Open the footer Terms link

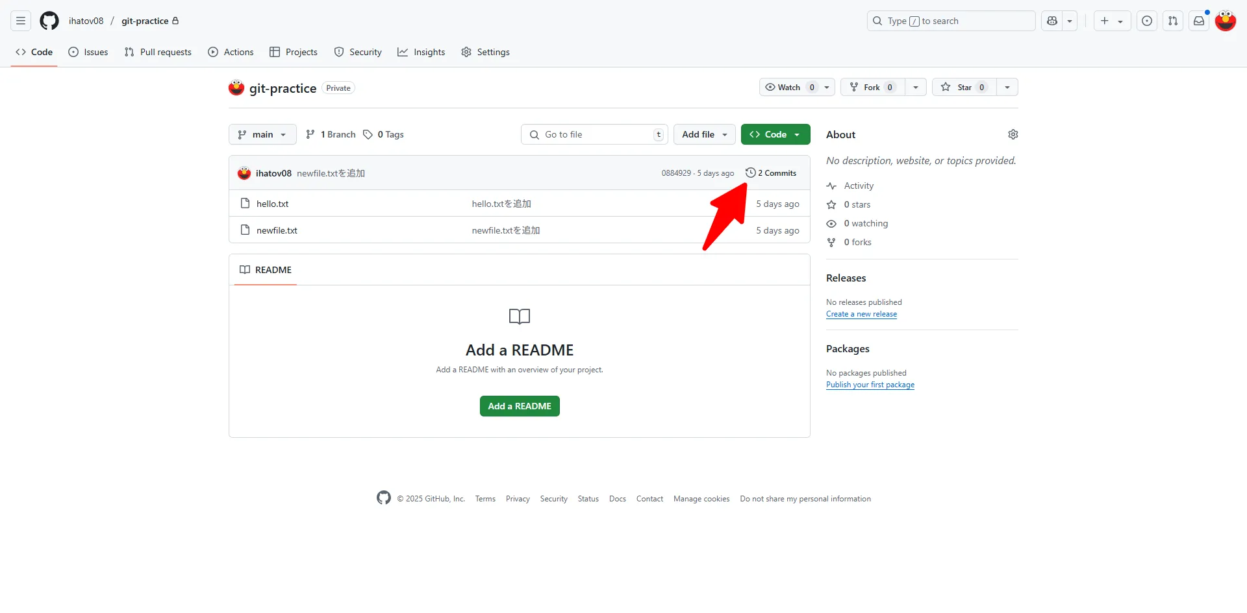[485, 499]
